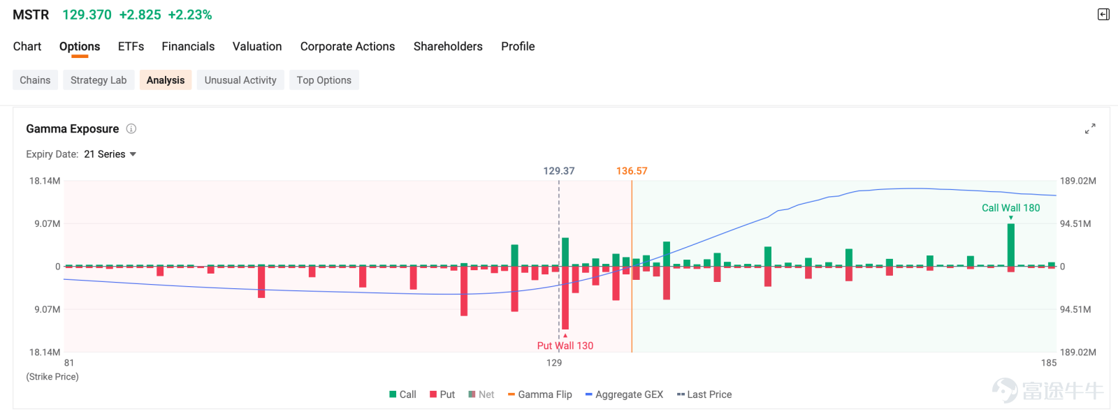The width and height of the screenshot is (1118, 416).
Task: Enable the Net series in legend
Action: tap(481, 394)
